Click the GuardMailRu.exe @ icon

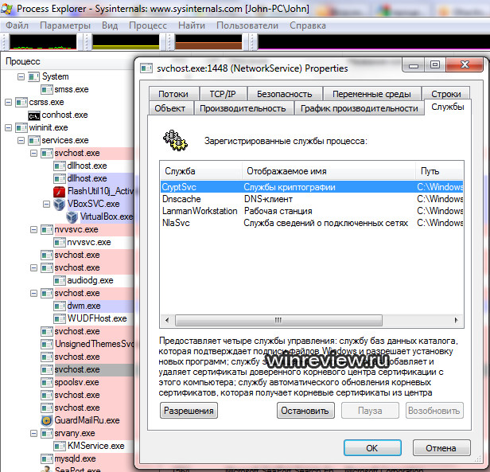[x=47, y=420]
